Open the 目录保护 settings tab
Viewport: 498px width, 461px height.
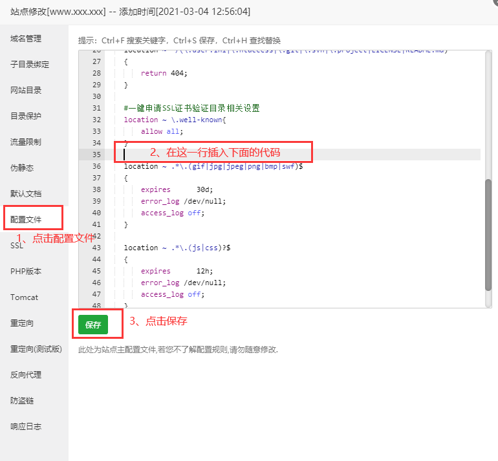coord(26,116)
